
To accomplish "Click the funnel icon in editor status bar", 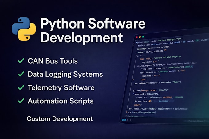I will click(x=128, y=120).
